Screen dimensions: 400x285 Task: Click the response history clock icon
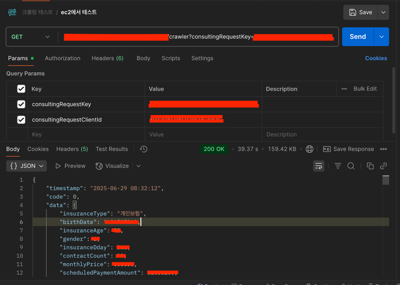pos(144,149)
